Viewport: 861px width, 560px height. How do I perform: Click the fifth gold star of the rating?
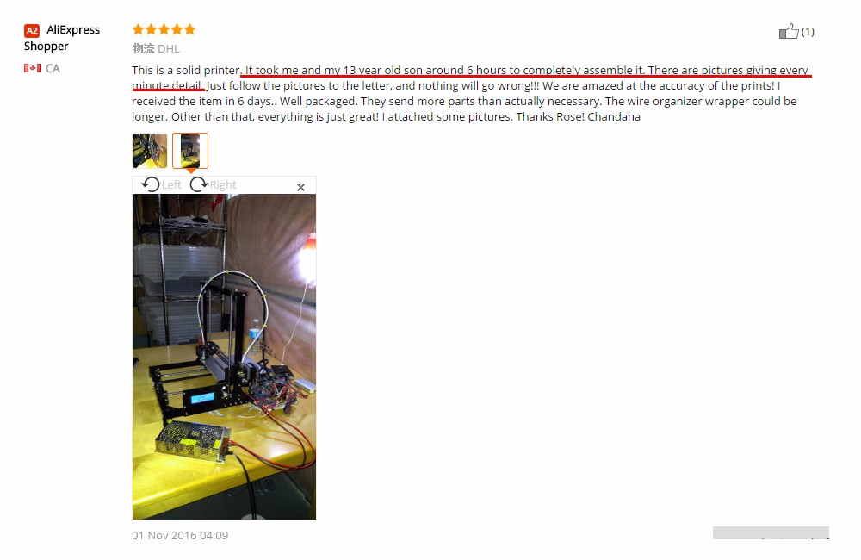(190, 29)
